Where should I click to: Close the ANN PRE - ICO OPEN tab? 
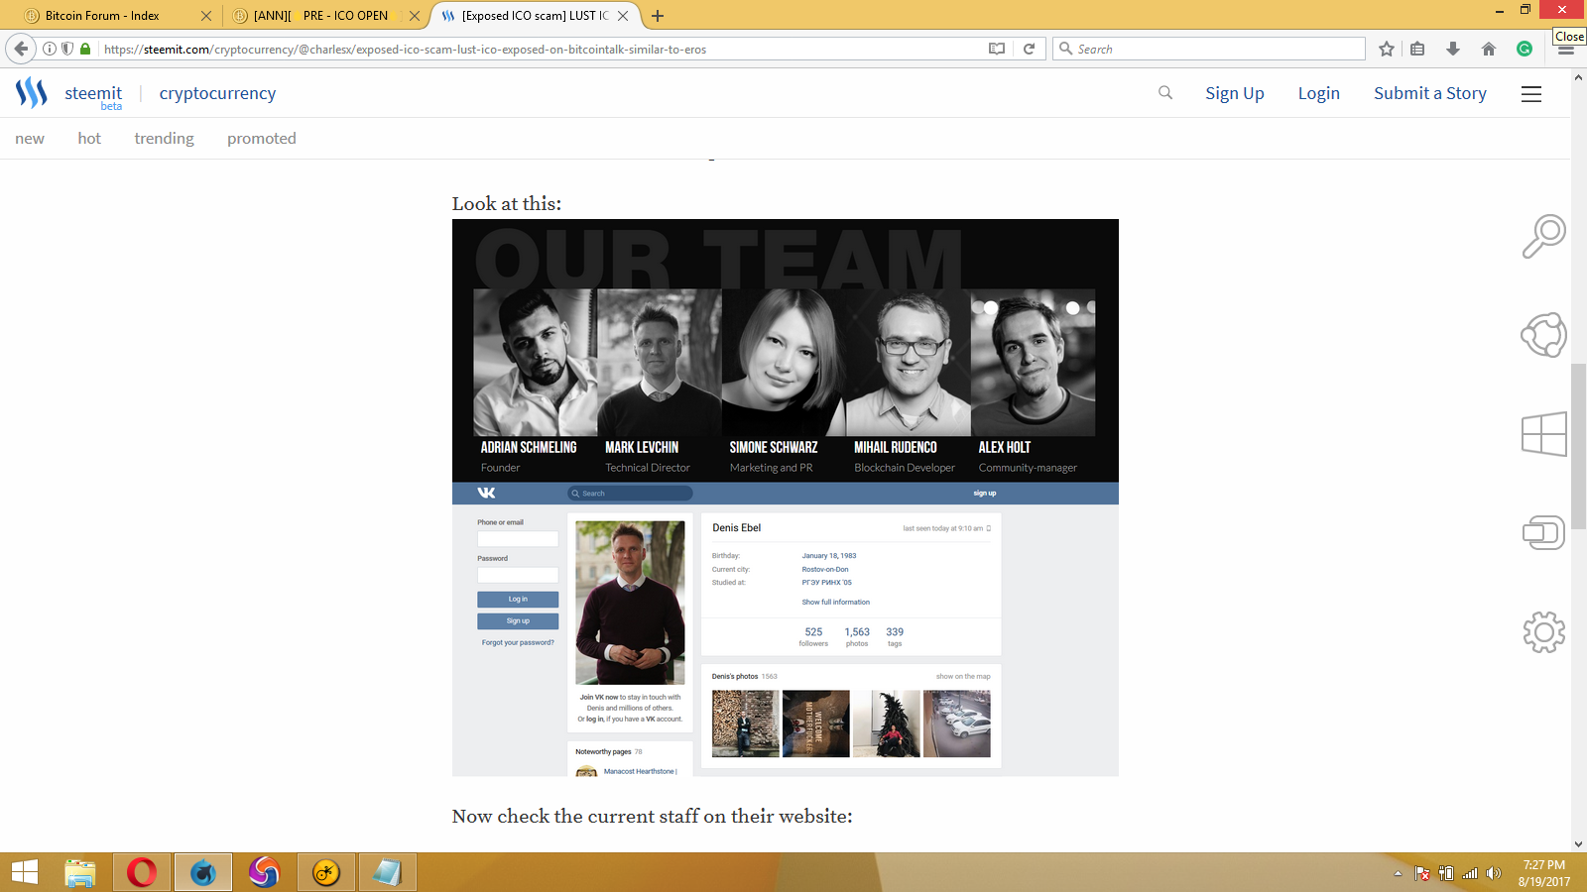click(x=415, y=16)
